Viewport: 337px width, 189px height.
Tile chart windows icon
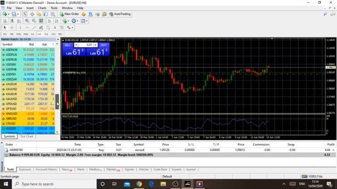[x=41, y=21]
